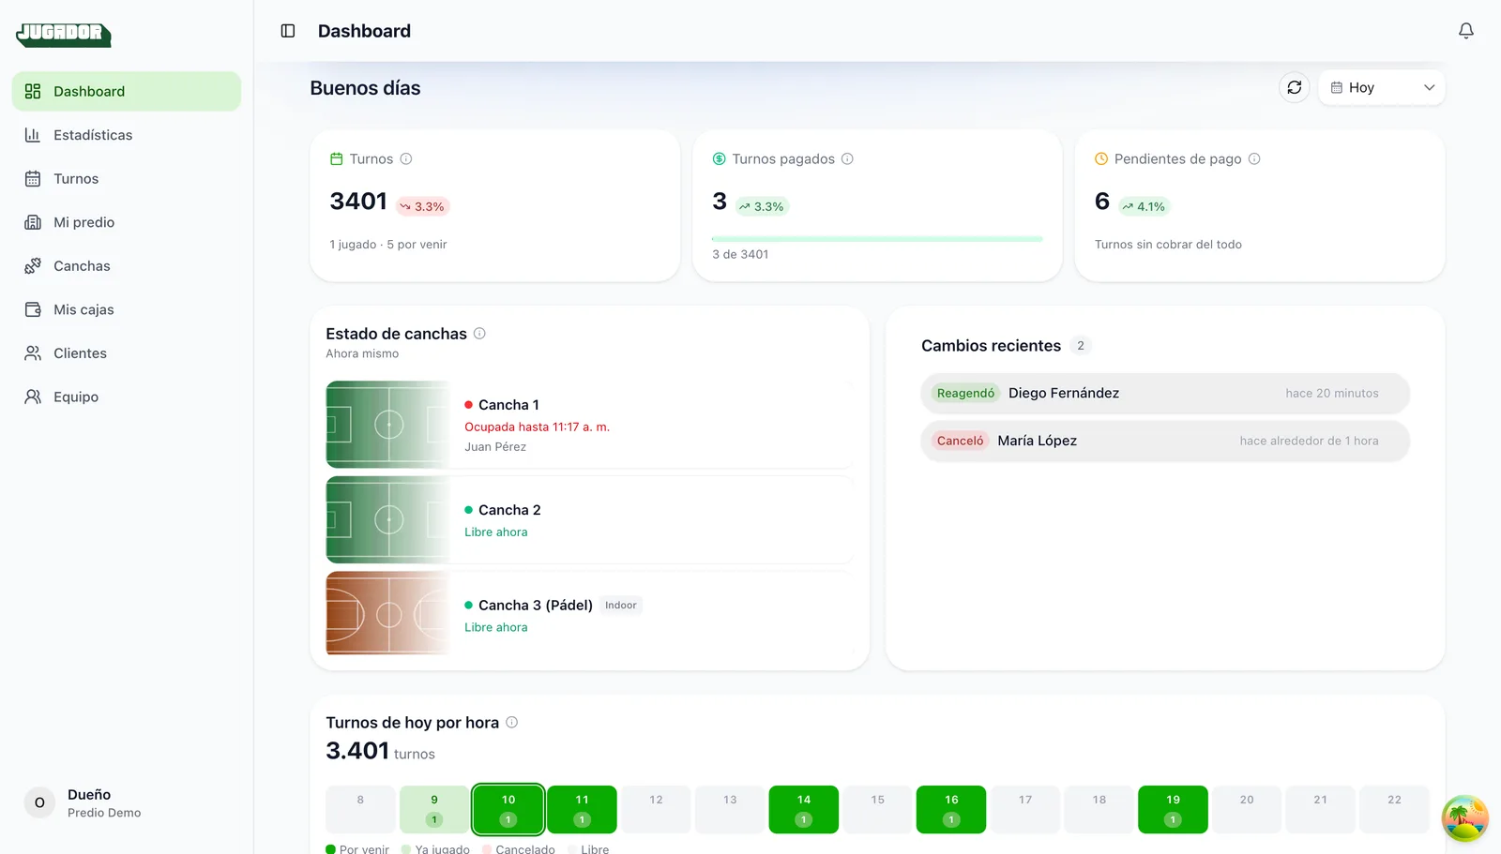Click the beach palm floating widget icon
The height and width of the screenshot is (854, 1501).
point(1464,818)
